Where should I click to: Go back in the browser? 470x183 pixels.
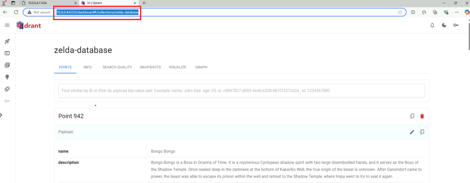pyautogui.click(x=5, y=12)
